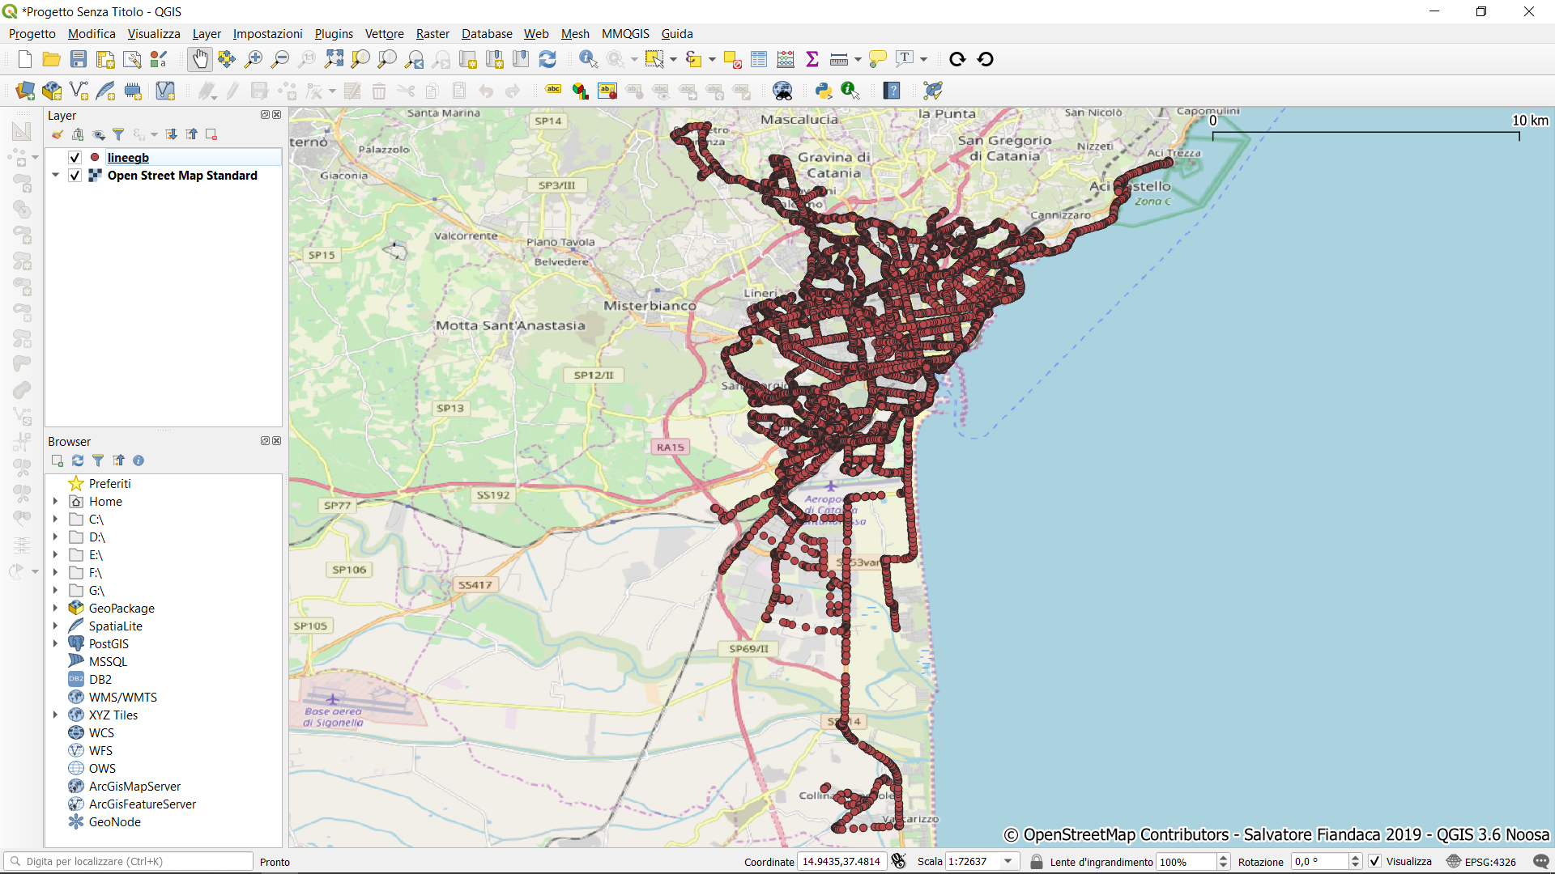Click the Identify Features tool

pos(588,59)
